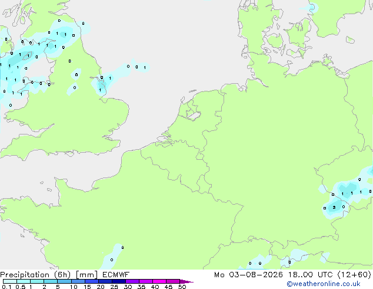
Task: Click the 40–45 mm magenta legend swatch
Action: (x=159, y=281)
